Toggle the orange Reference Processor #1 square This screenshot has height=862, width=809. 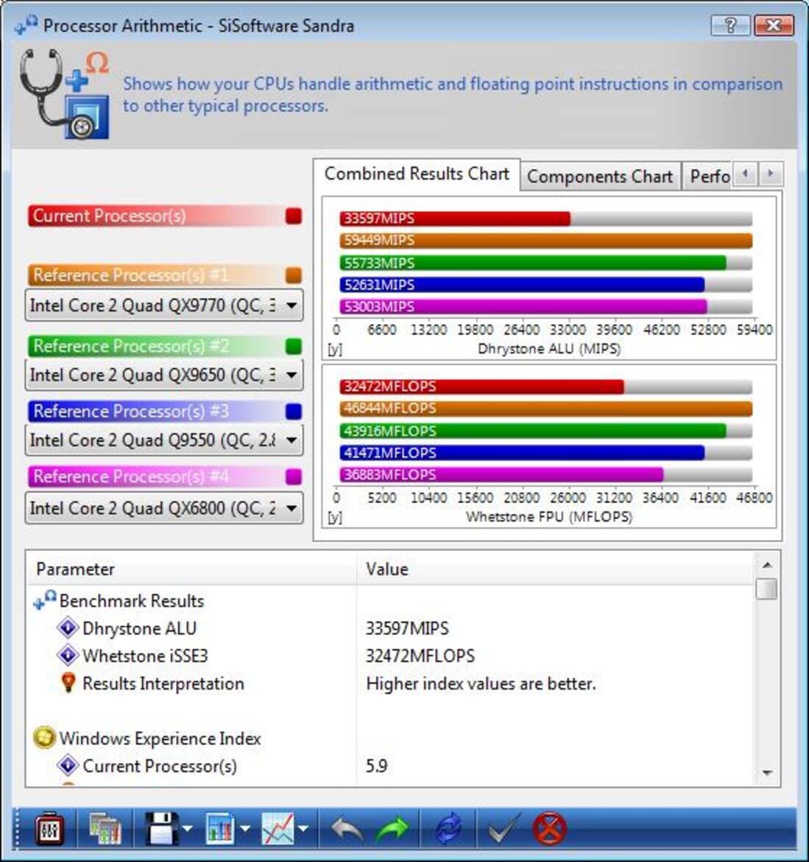click(x=294, y=276)
